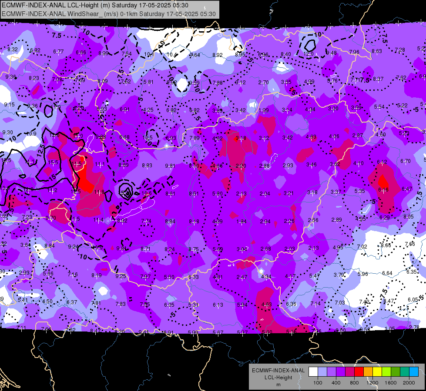Click the grid value 6.36

pos(291,304)
